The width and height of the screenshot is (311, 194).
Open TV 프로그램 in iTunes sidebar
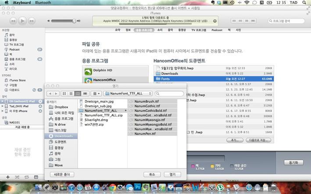click(17, 45)
